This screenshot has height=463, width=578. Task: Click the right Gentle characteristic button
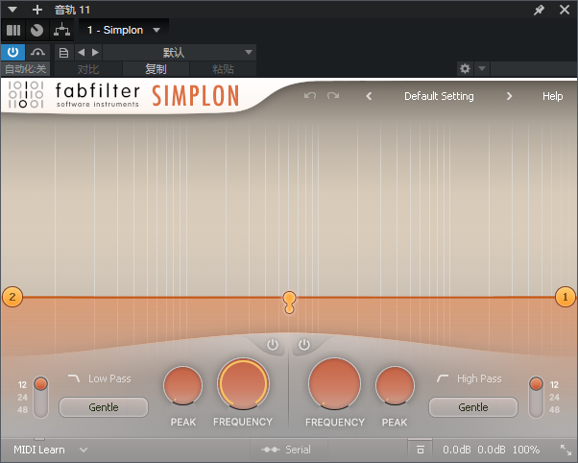point(473,407)
